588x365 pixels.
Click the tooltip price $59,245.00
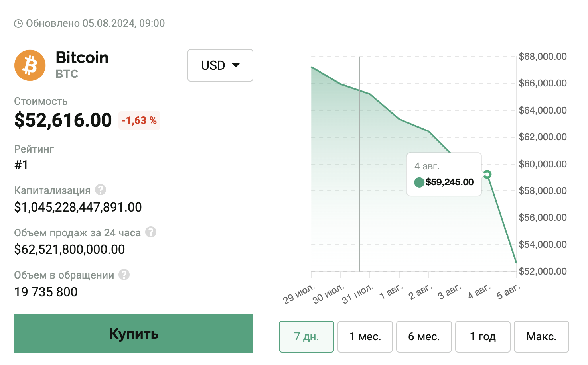coord(450,182)
